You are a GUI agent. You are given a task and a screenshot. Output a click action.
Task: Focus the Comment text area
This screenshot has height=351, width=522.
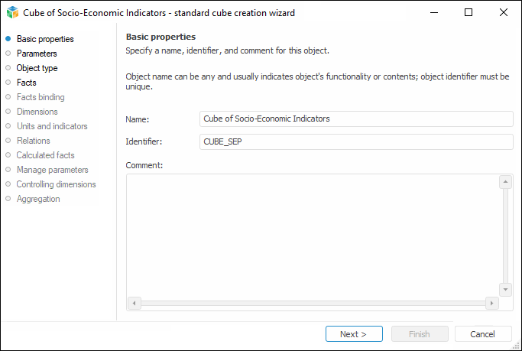point(313,234)
